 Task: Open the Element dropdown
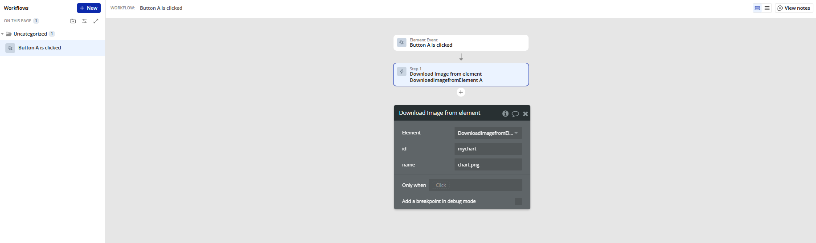coord(488,133)
